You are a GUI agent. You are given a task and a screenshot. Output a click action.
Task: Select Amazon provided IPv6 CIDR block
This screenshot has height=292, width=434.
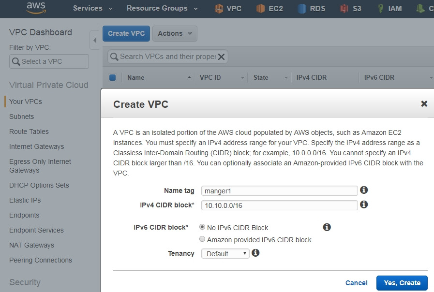pyautogui.click(x=202, y=239)
